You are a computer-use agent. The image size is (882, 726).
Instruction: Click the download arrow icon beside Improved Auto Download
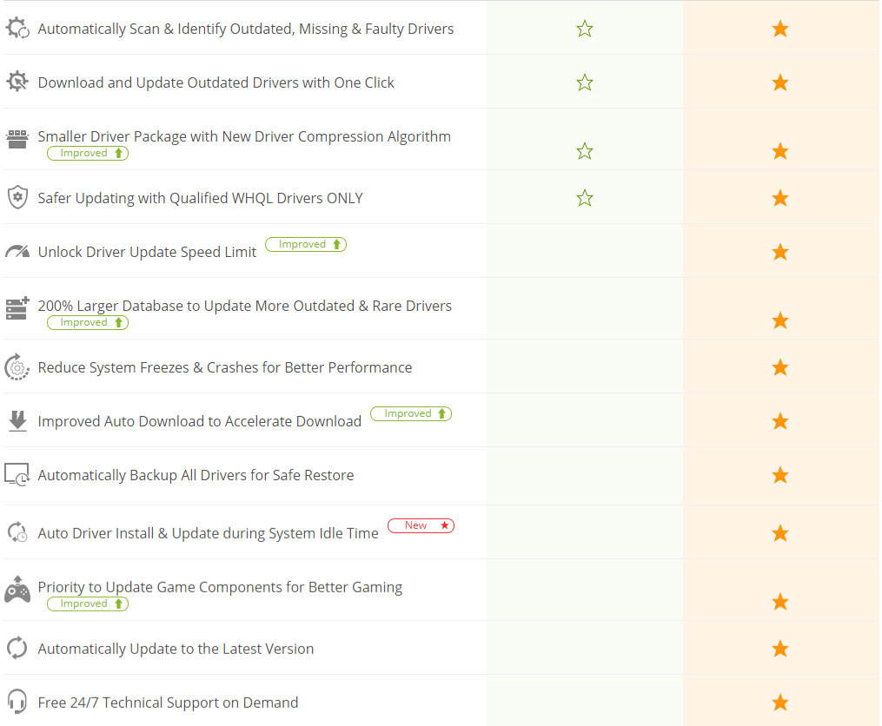click(x=17, y=420)
